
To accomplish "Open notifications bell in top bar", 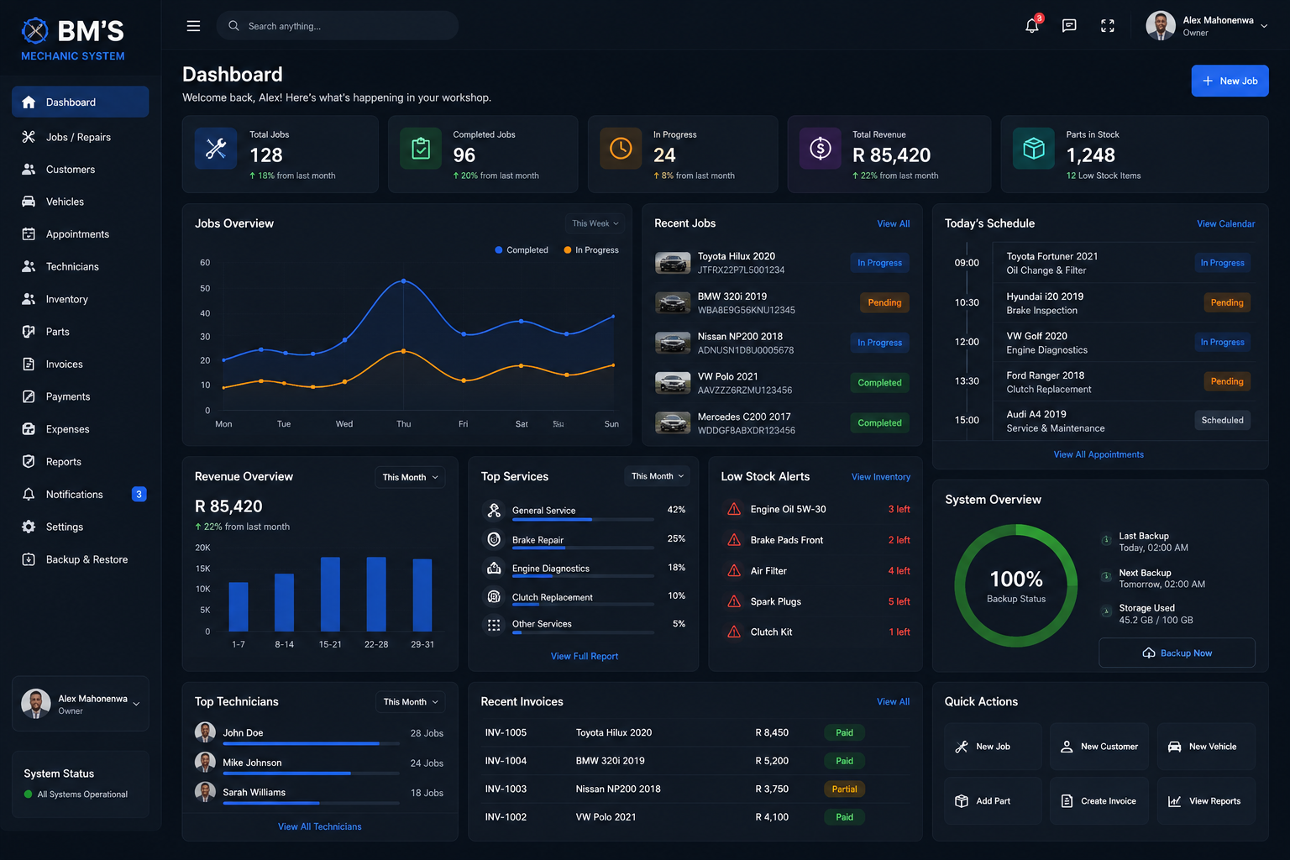I will (x=1032, y=26).
